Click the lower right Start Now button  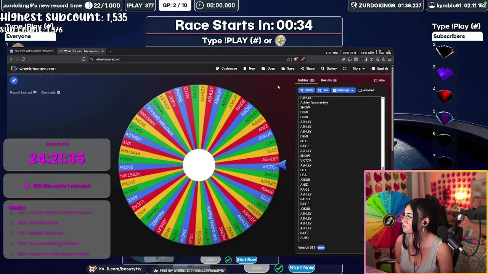click(x=302, y=268)
